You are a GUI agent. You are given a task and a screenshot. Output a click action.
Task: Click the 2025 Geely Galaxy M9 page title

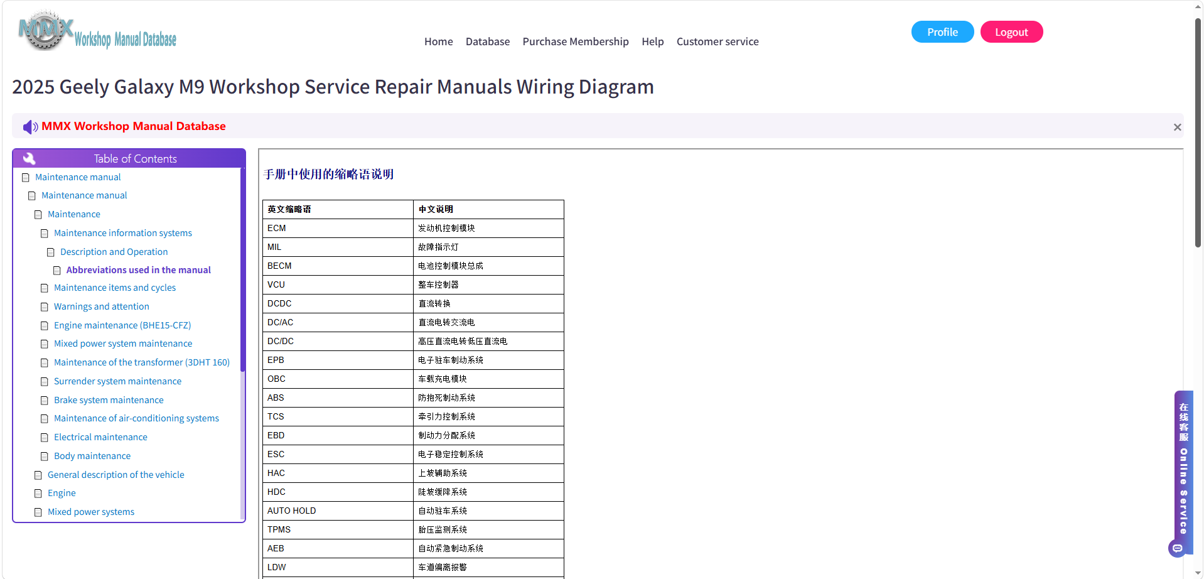tap(333, 87)
